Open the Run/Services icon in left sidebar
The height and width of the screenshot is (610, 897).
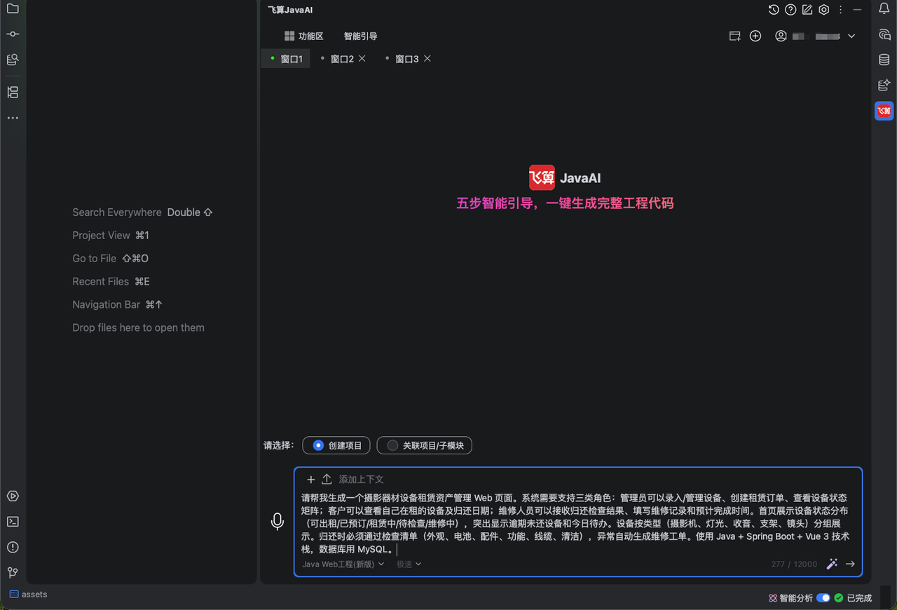tap(13, 496)
